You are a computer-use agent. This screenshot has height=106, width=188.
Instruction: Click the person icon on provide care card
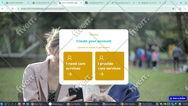[101, 58]
